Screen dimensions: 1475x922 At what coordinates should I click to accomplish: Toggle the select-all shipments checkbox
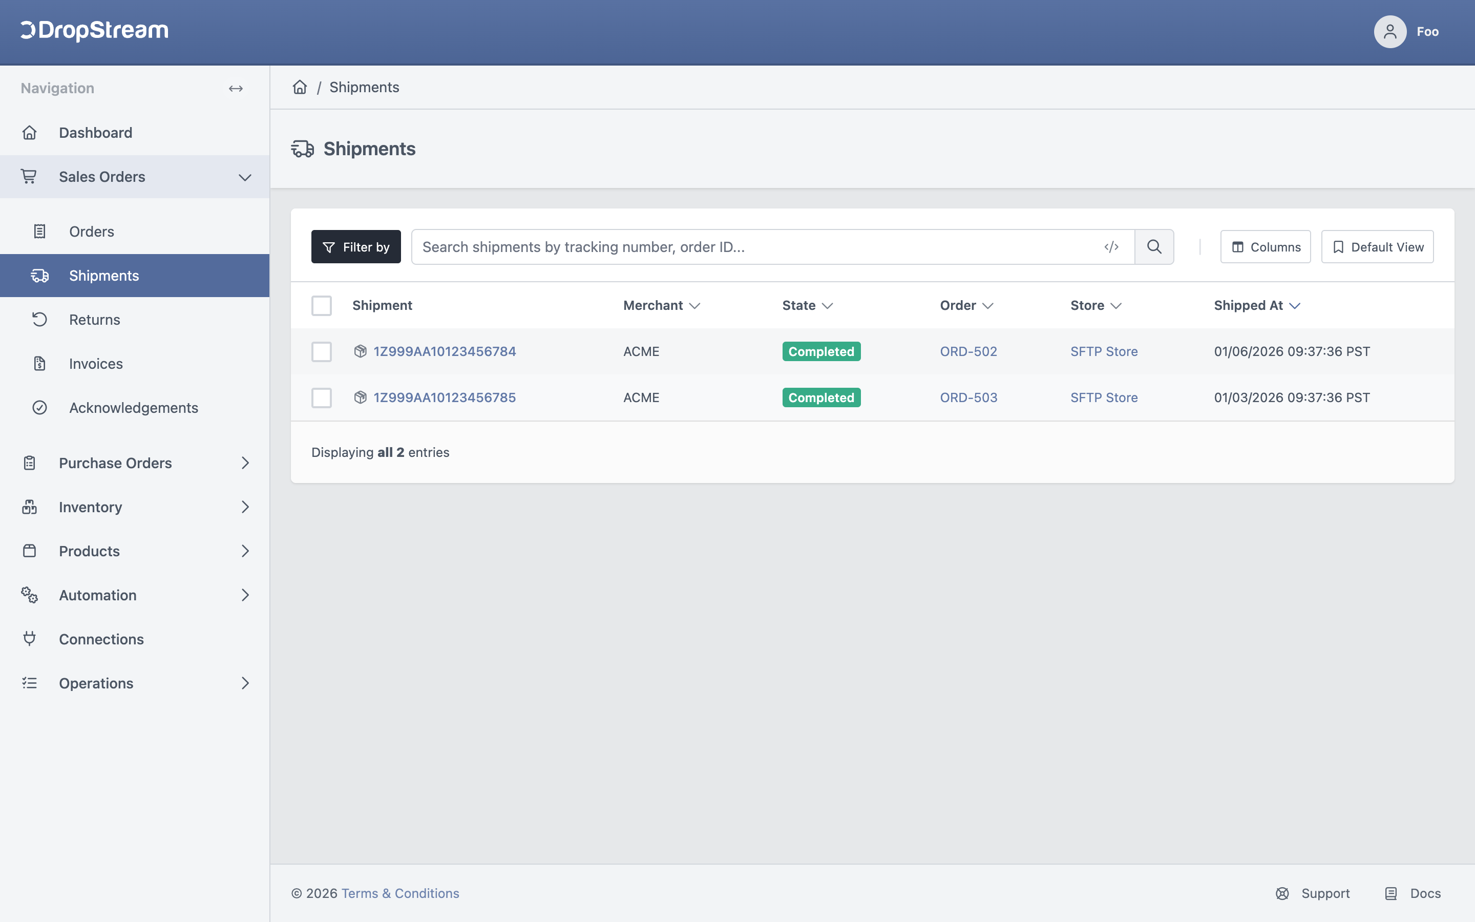click(x=321, y=305)
